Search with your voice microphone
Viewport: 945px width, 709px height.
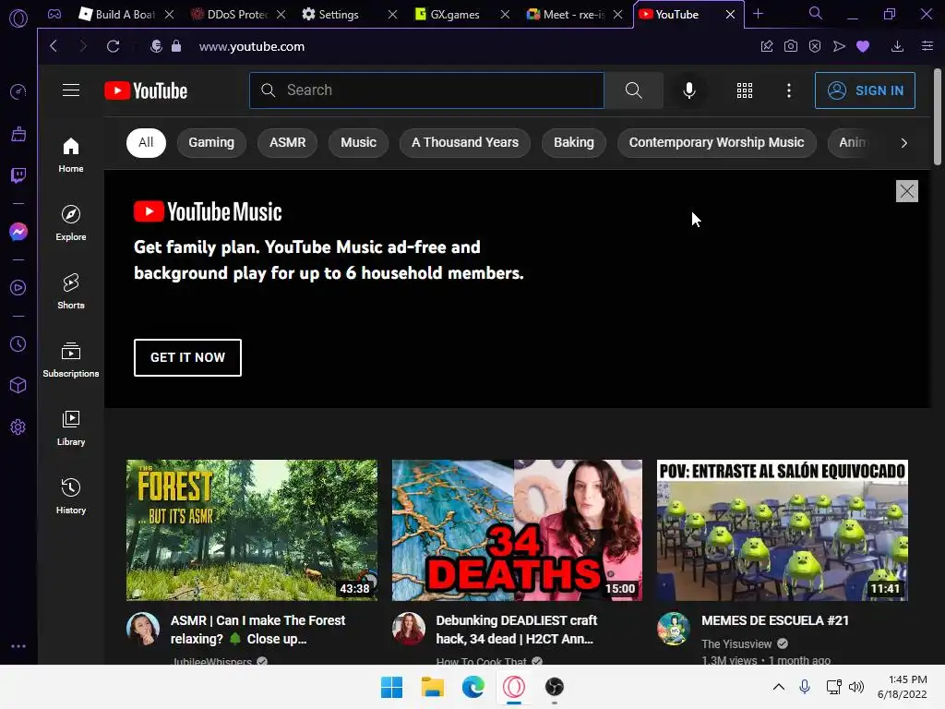pos(688,90)
